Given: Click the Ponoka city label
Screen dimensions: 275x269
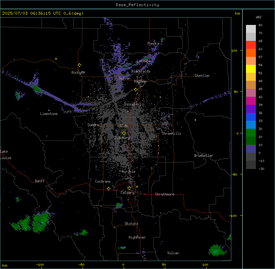Looking at the screenshot, I should [x=153, y=43].
